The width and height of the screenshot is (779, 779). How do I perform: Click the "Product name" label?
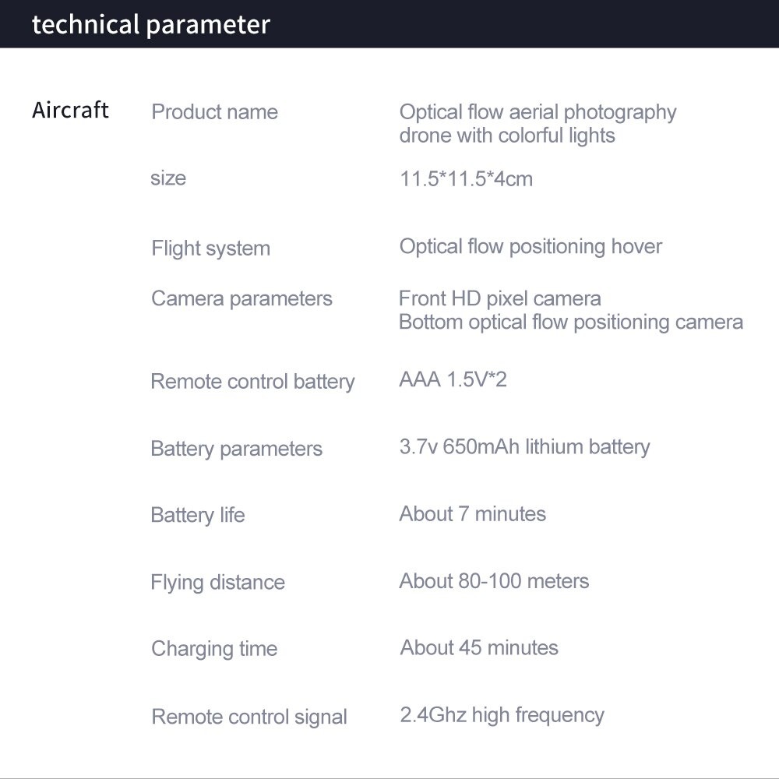214,112
